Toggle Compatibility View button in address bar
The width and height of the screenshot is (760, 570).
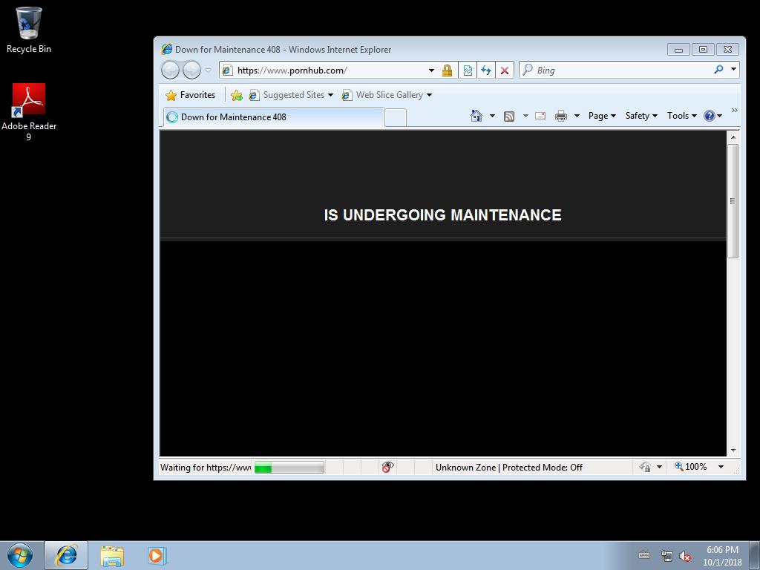[x=468, y=71]
